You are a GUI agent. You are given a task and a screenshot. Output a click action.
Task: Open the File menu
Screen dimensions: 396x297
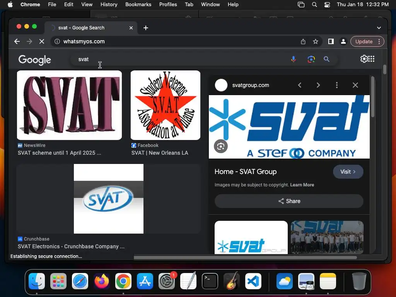coord(52,4)
